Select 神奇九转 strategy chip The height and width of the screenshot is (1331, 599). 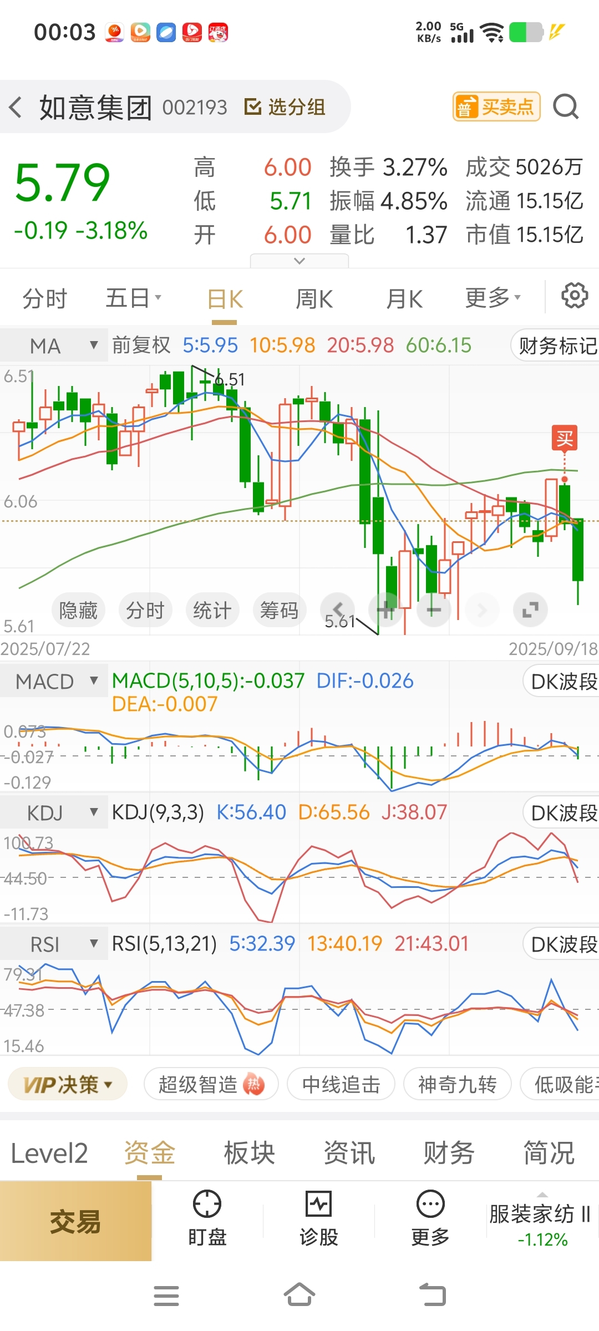[457, 1084]
